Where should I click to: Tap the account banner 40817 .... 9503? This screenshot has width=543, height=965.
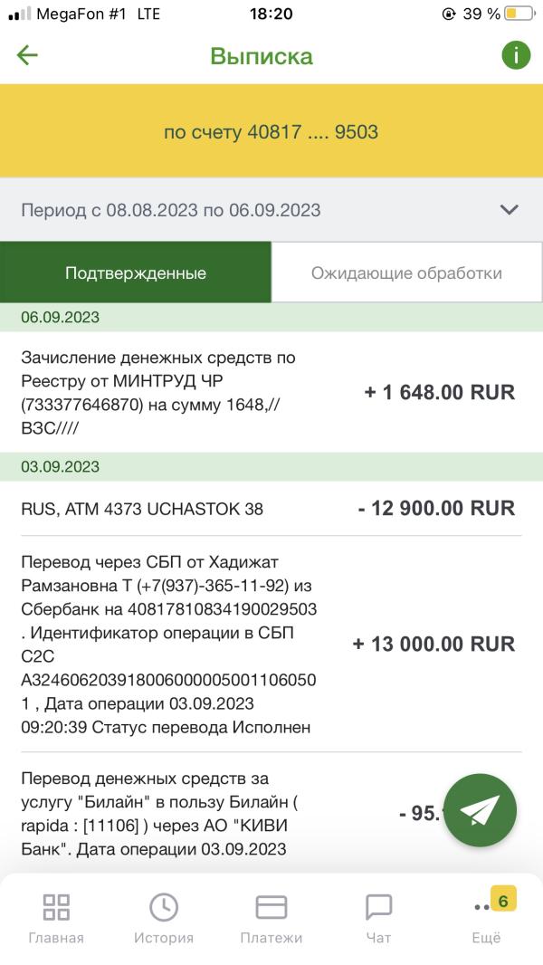click(x=271, y=131)
